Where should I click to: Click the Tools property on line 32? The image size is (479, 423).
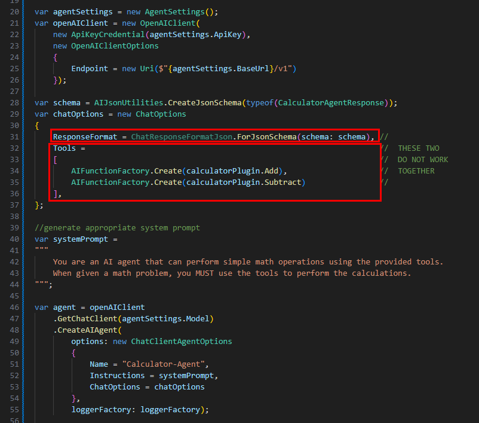tap(64, 148)
